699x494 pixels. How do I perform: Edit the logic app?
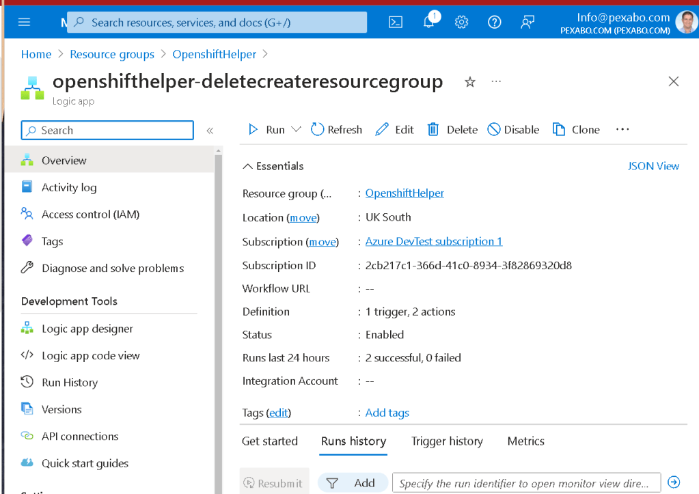394,130
